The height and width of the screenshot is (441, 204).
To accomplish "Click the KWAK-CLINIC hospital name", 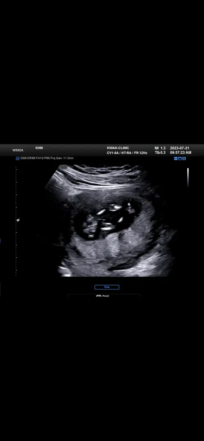I will [x=118, y=148].
